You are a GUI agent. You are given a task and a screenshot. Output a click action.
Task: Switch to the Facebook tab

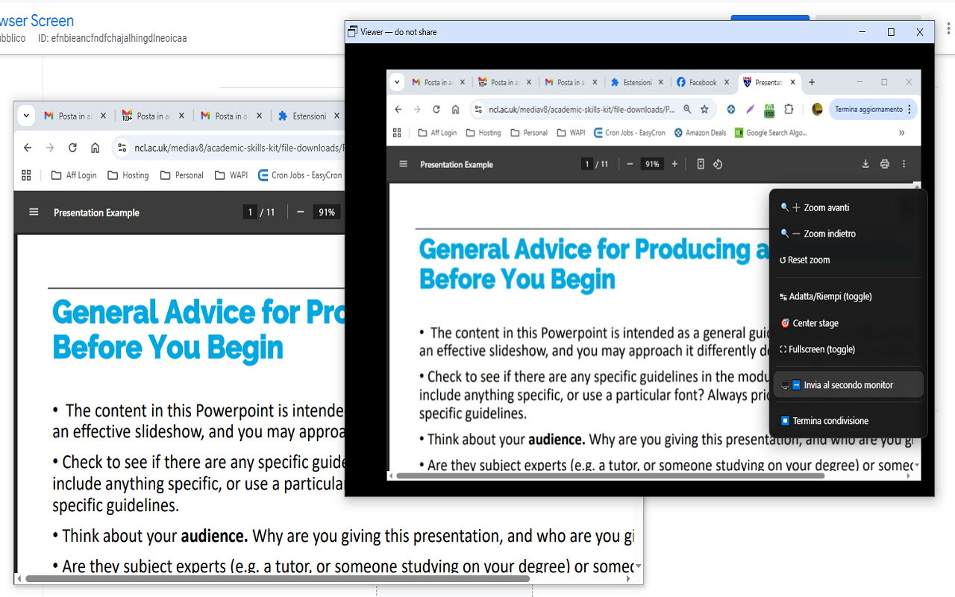tap(701, 82)
